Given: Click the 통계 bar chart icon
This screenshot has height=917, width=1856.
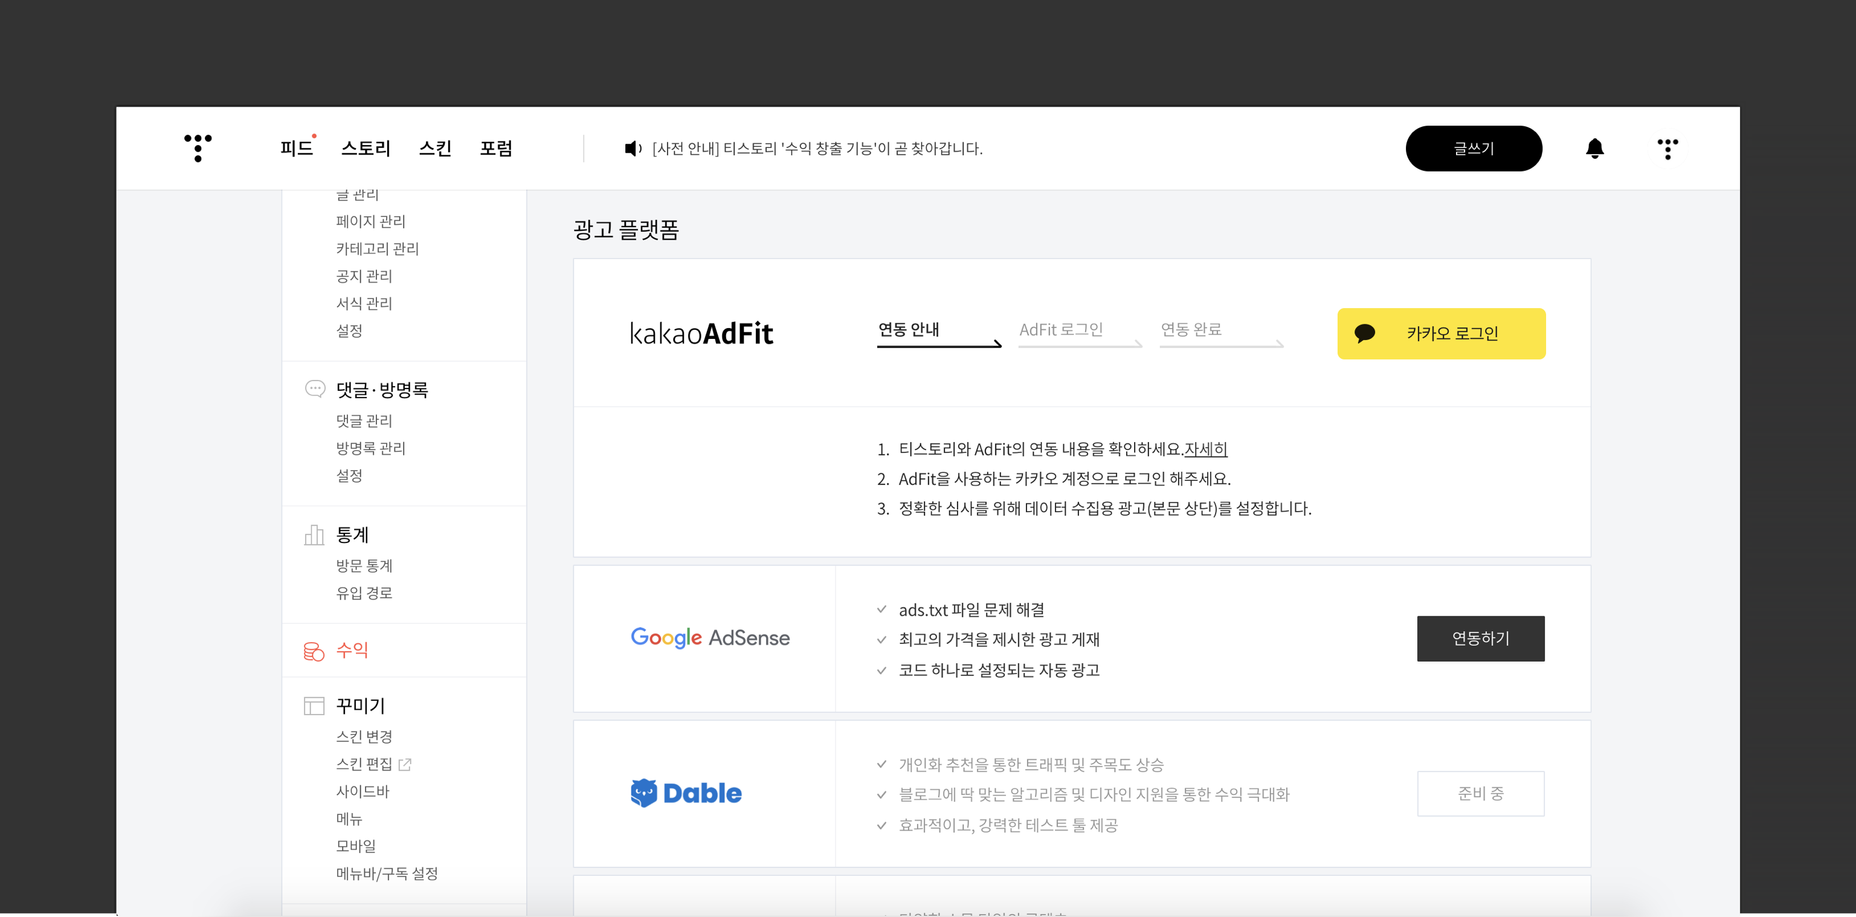Looking at the screenshot, I should pyautogui.click(x=314, y=535).
